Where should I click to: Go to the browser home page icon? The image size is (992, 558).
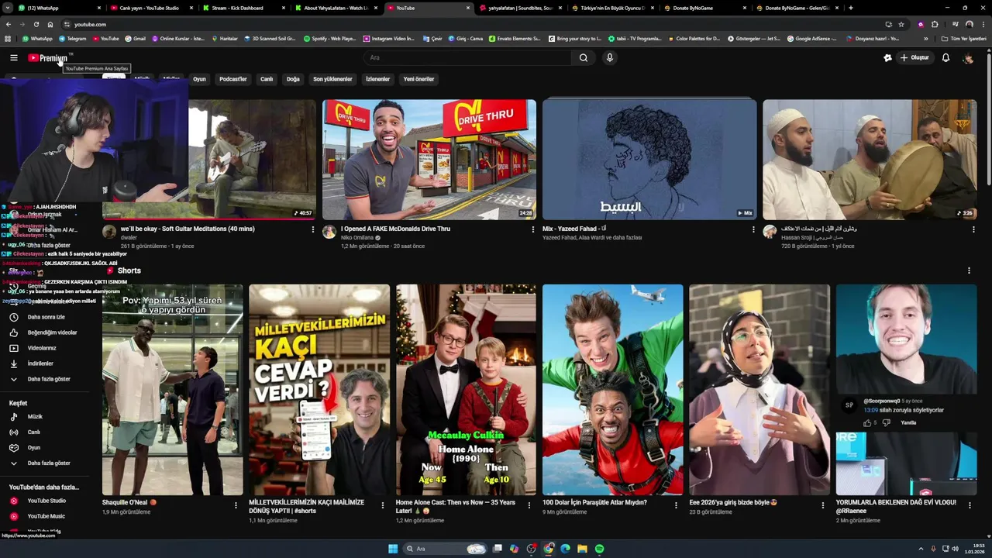pyautogui.click(x=50, y=24)
